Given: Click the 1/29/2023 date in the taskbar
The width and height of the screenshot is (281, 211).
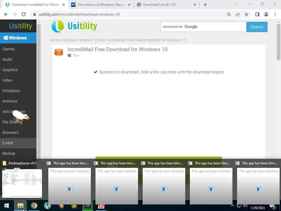Looking at the screenshot, I should tap(257, 208).
